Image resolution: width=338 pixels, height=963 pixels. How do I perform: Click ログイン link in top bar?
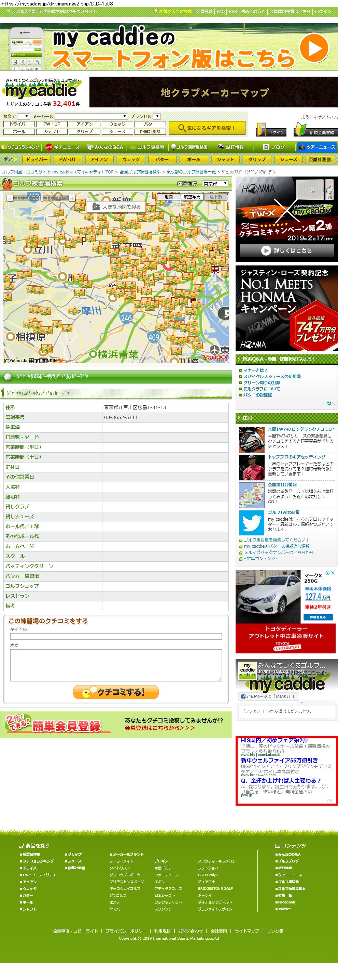(323, 12)
